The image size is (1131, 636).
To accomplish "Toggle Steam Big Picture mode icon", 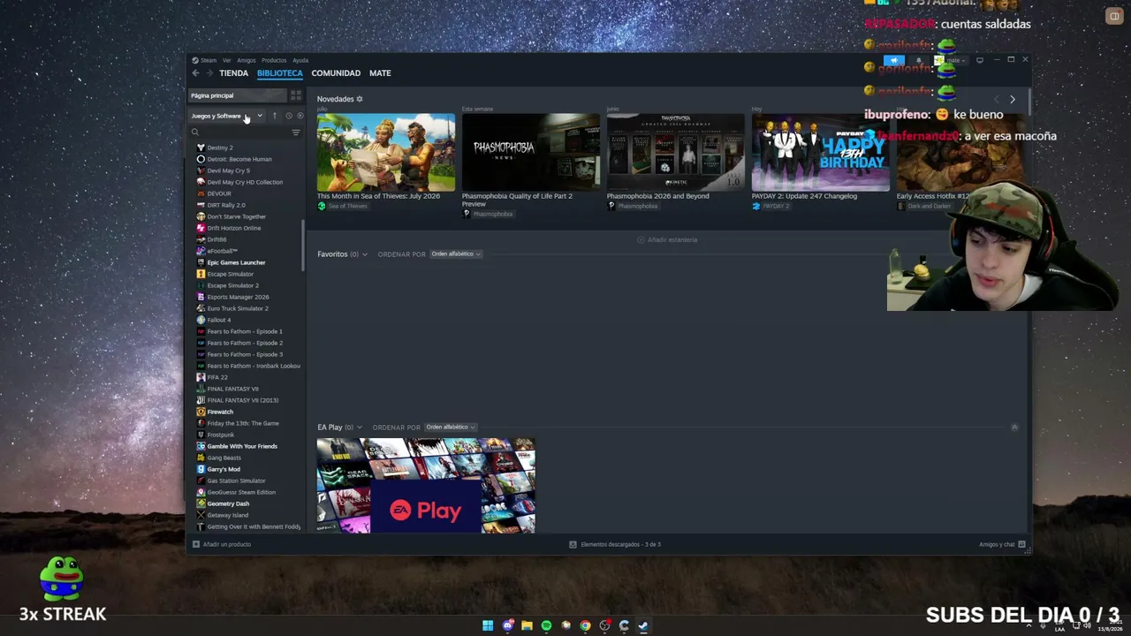I will tap(980, 60).
